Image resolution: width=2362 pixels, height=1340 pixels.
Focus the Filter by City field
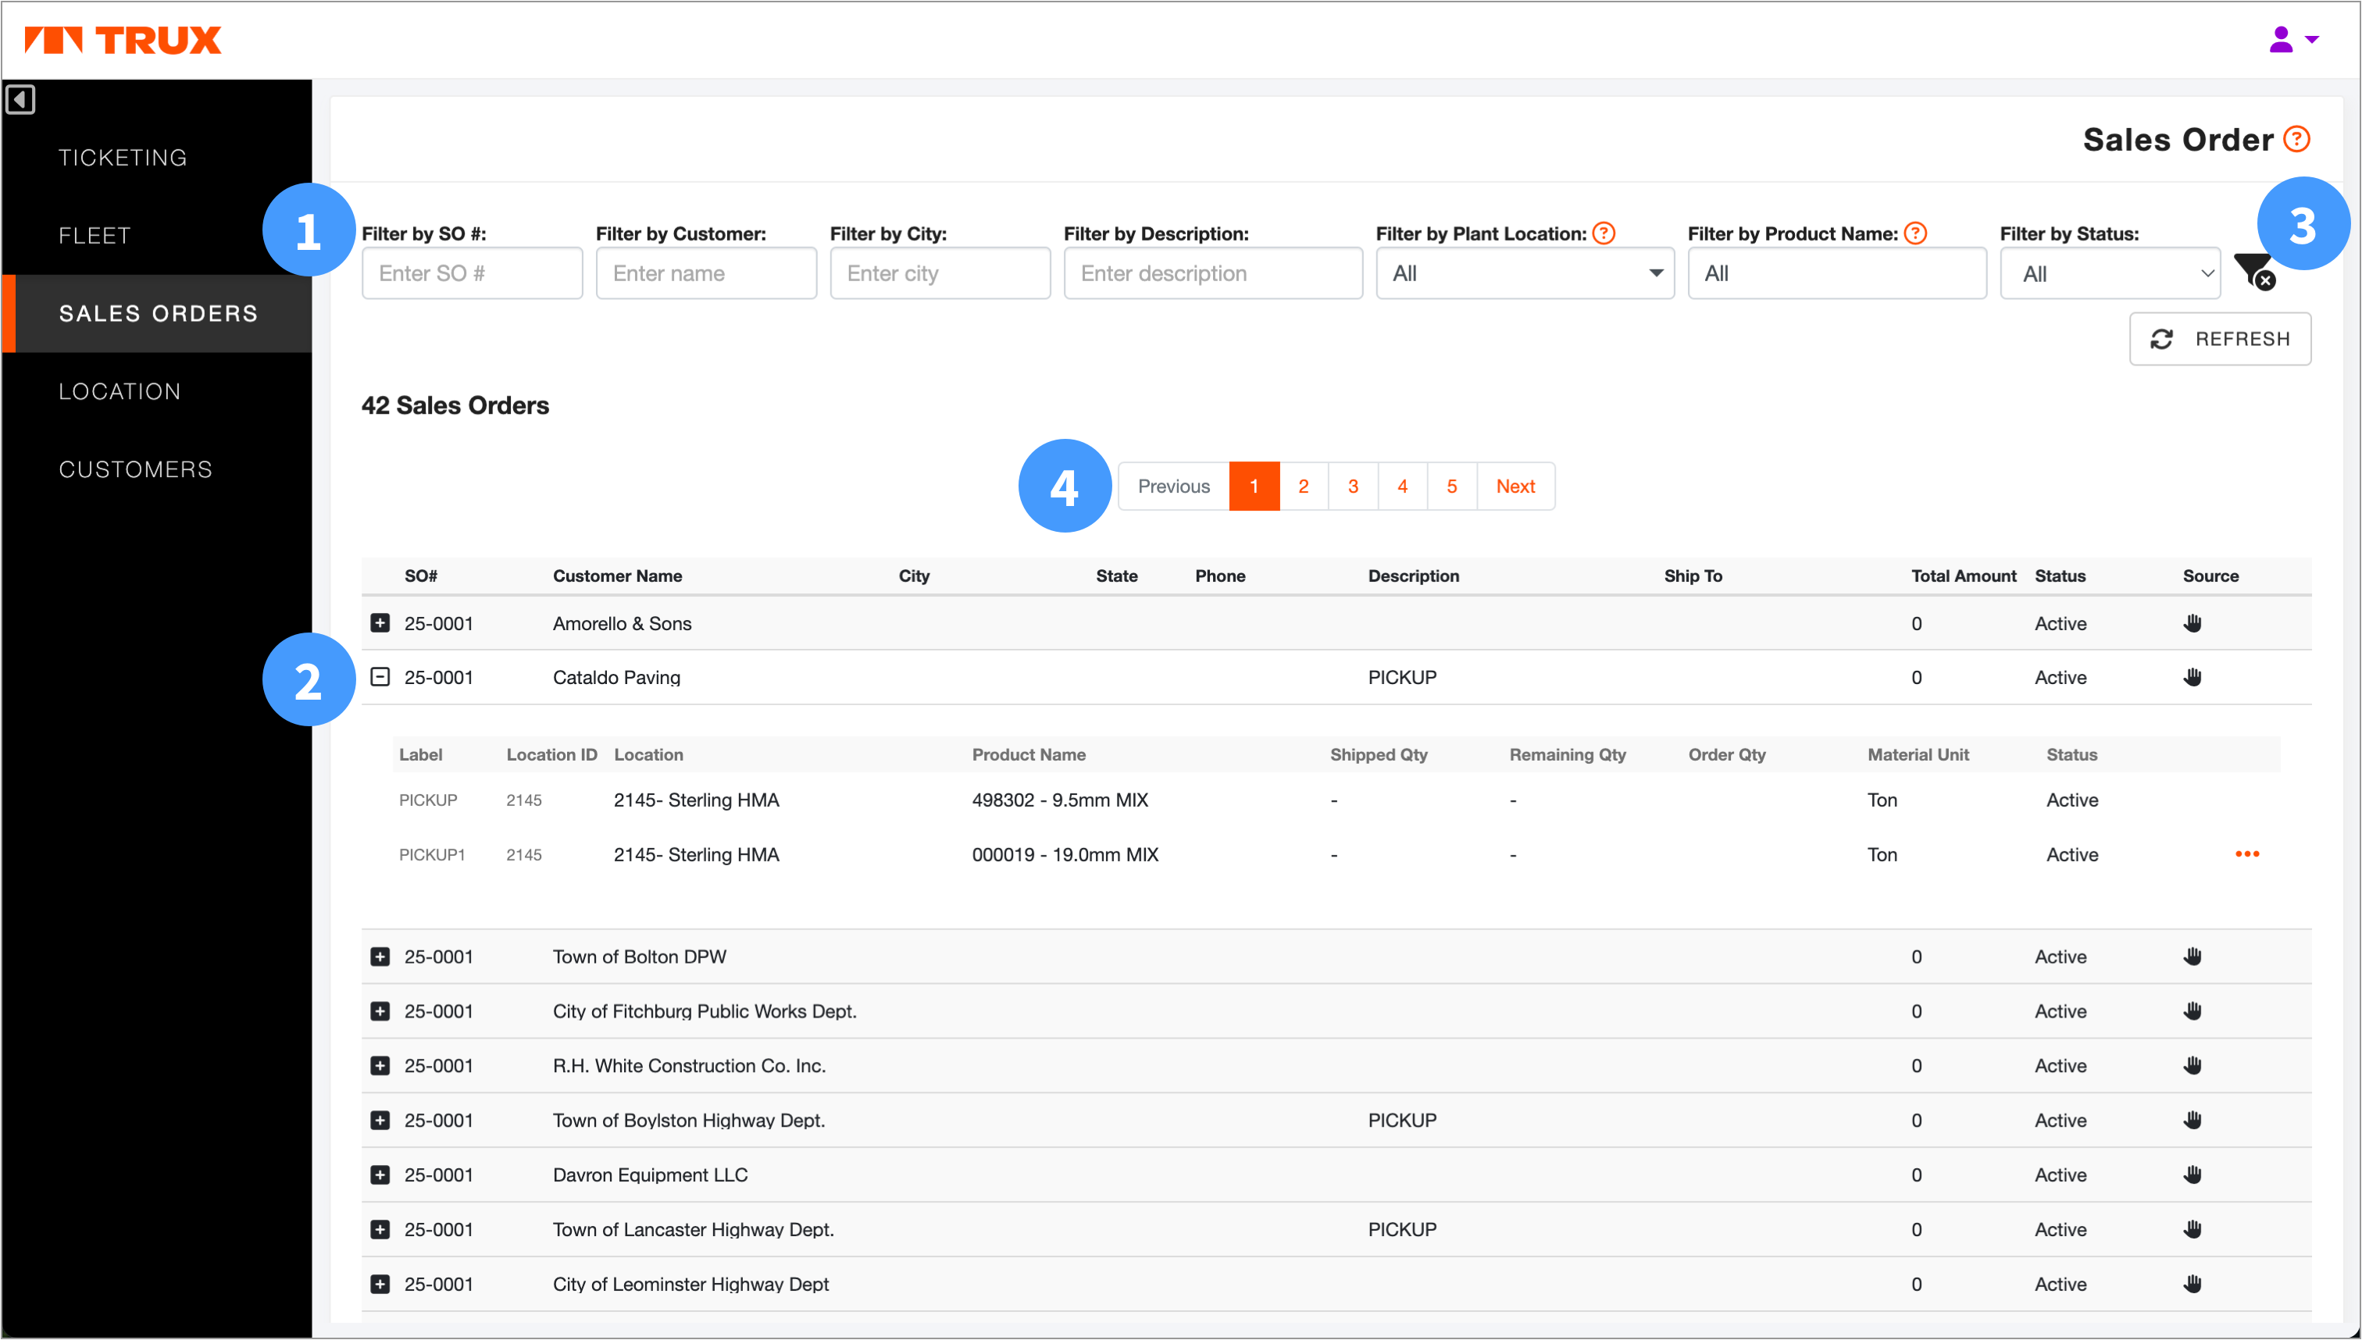tap(940, 273)
